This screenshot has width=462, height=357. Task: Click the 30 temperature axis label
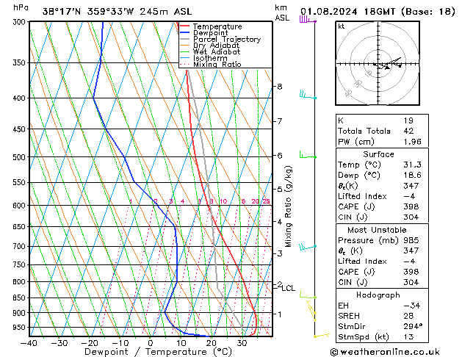pyautogui.click(x=242, y=343)
